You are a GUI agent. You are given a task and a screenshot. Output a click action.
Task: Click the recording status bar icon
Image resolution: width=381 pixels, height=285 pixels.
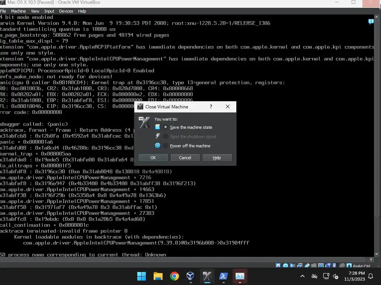[x=328, y=266]
